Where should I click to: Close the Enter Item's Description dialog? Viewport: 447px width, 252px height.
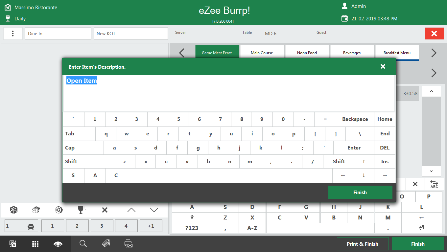(x=383, y=66)
